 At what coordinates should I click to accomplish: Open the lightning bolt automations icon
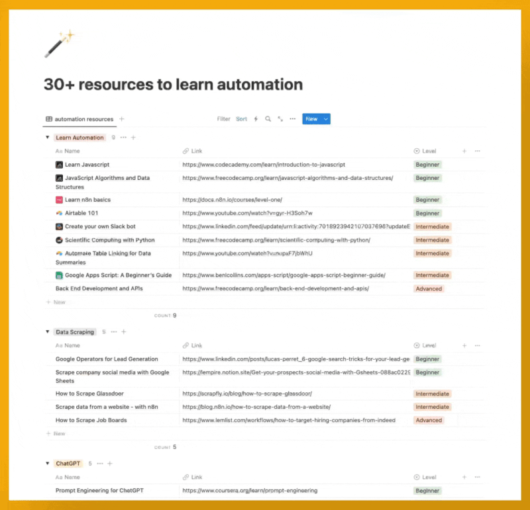click(256, 119)
